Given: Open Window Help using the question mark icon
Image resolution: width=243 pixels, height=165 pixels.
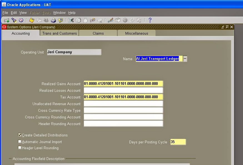Looking at the screenshot, I should click(x=150, y=20).
